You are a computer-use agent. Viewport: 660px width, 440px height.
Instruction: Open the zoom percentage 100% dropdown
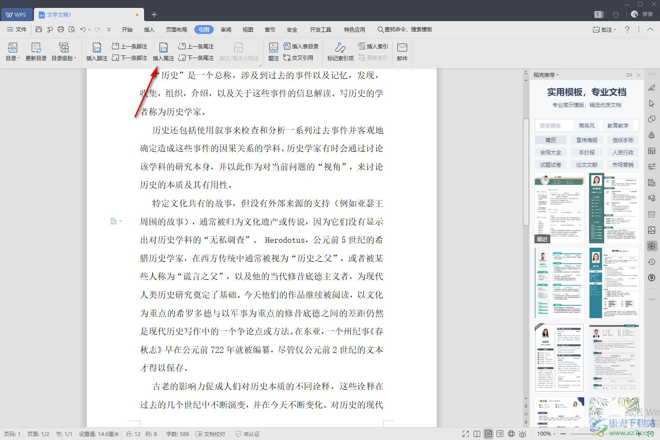[x=546, y=434]
